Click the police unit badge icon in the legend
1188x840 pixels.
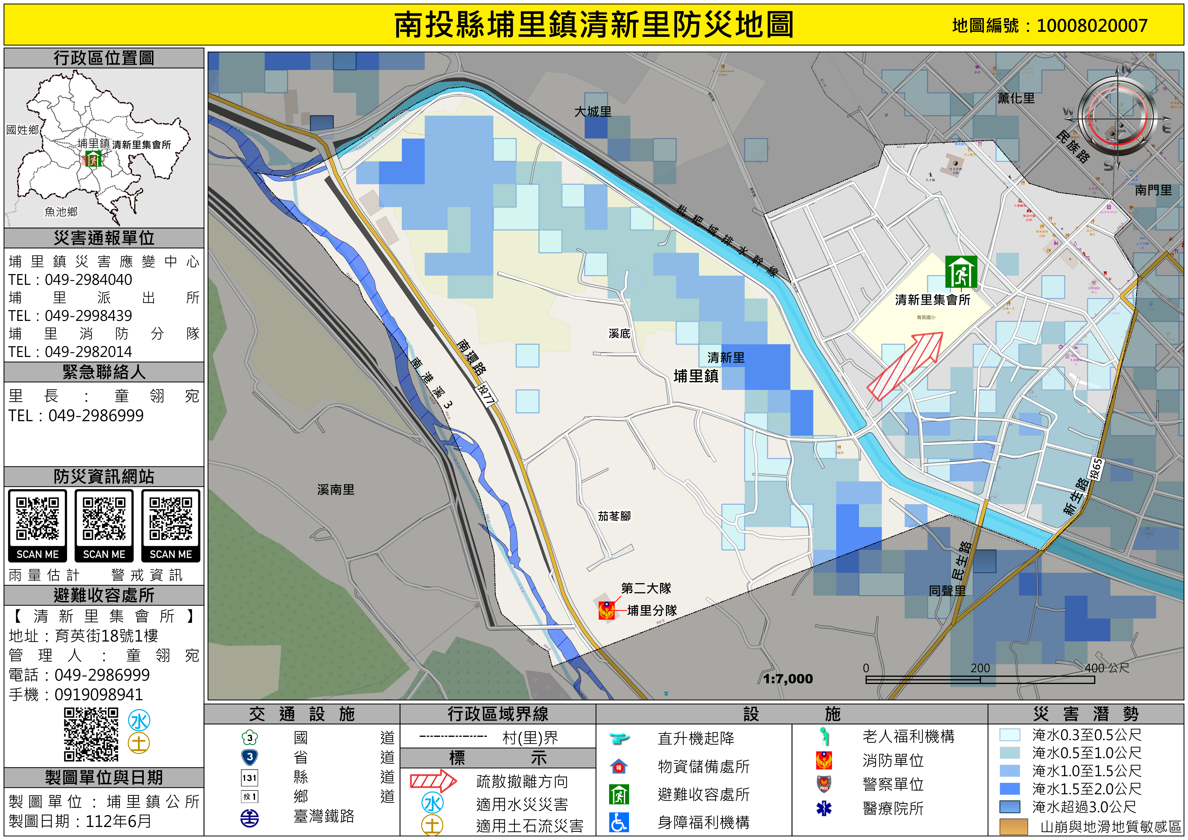pos(824,784)
